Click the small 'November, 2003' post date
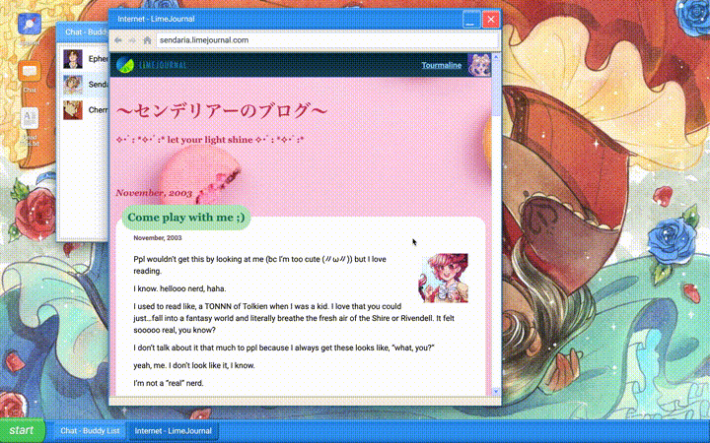The width and height of the screenshot is (710, 443). tap(158, 238)
